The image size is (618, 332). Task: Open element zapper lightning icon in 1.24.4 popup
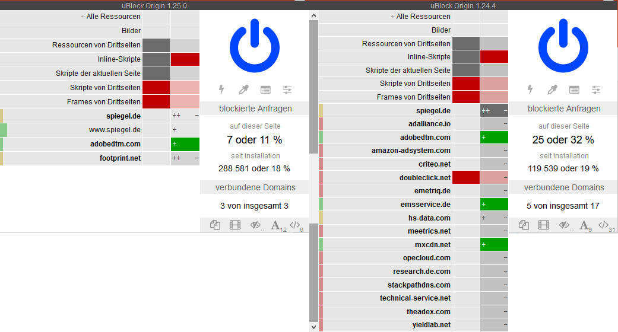(x=530, y=90)
